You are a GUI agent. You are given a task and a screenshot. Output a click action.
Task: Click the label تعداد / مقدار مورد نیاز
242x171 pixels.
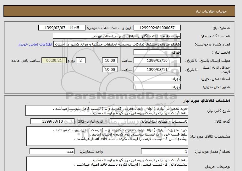pyautogui.click(x=212, y=152)
